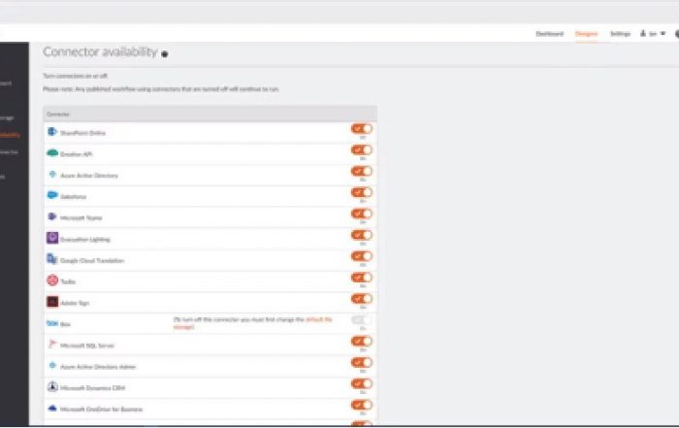Toggle the Microsoft OneDrive for Business connector
This screenshot has width=679, height=428.
[361, 406]
